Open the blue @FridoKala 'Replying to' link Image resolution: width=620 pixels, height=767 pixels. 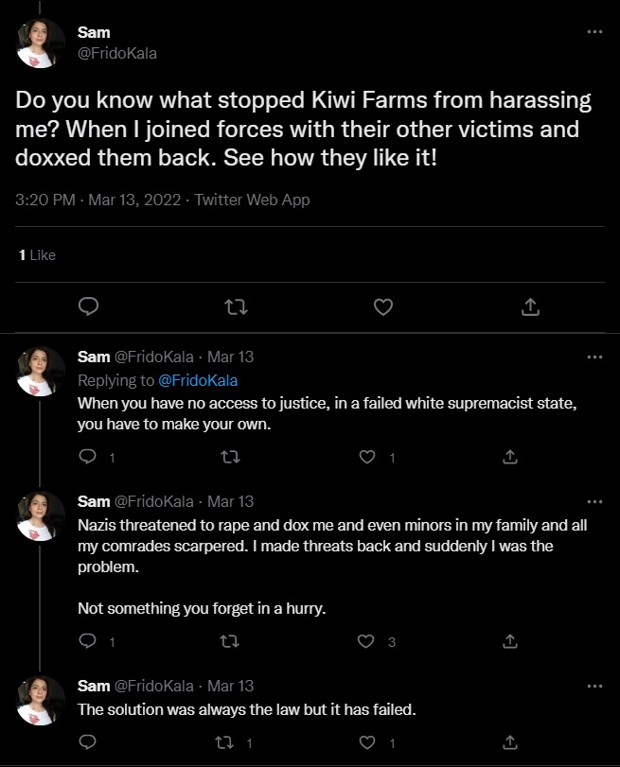pyautogui.click(x=197, y=380)
